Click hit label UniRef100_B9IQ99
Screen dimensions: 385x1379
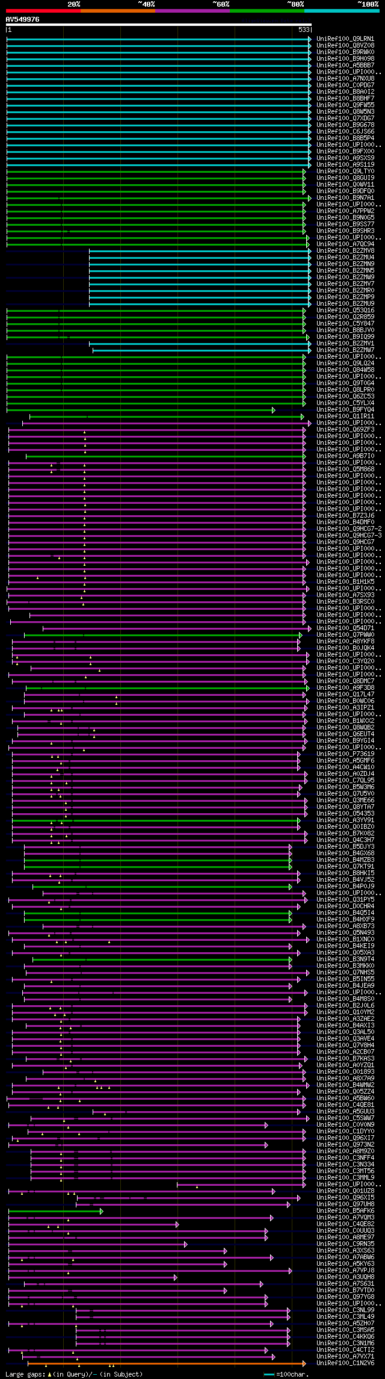[345, 337]
